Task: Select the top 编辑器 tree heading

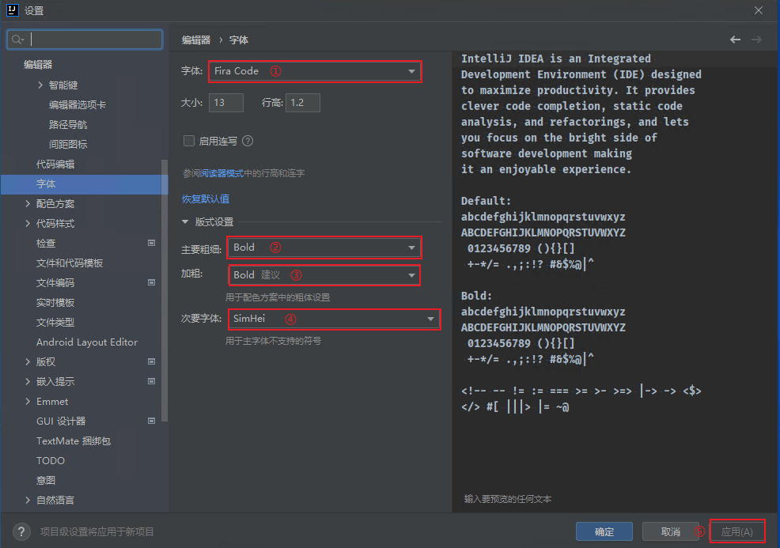Action: (38, 65)
